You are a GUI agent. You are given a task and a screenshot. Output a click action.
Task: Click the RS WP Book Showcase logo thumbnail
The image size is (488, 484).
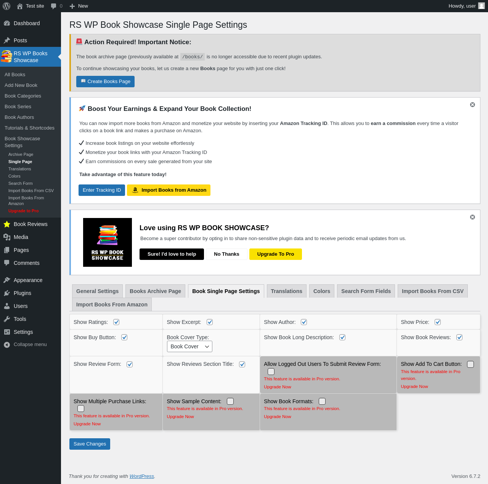point(108,242)
